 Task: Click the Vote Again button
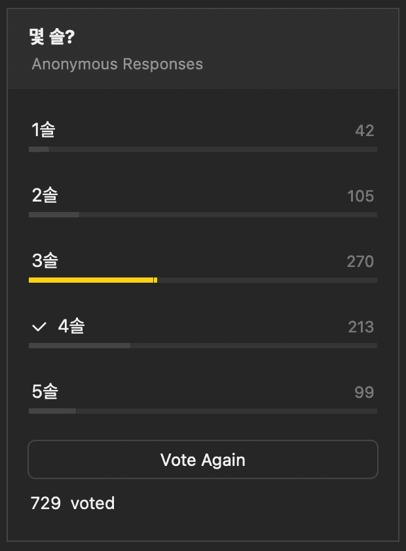coord(203,459)
